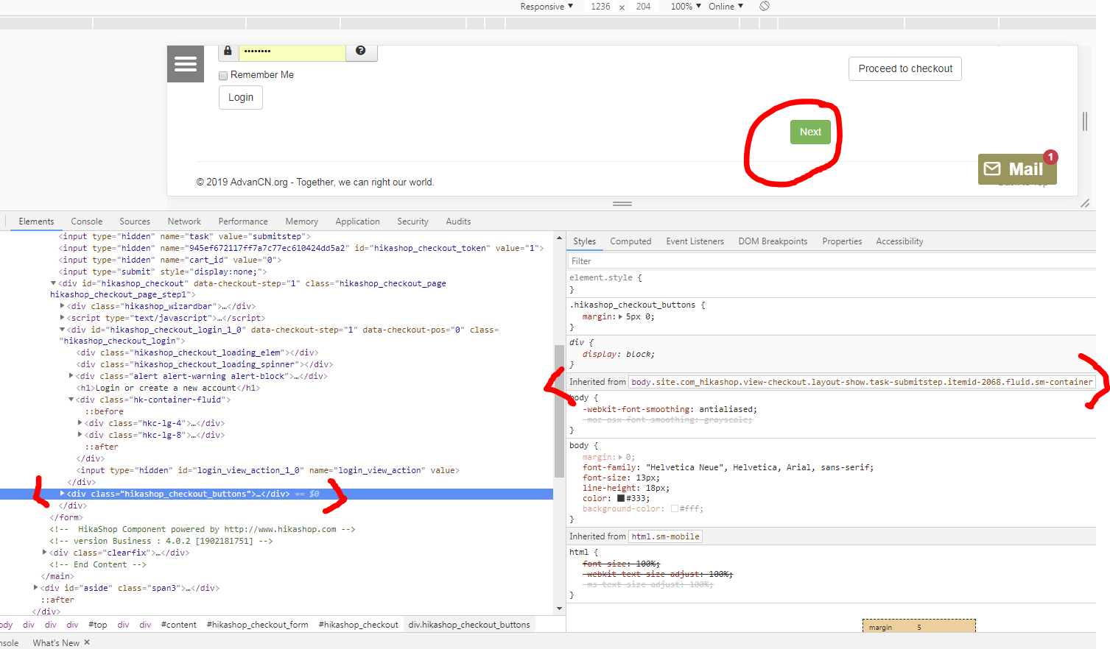This screenshot has width=1110, height=649.
Task: Close the What's New drawer tab
Action: (x=87, y=642)
